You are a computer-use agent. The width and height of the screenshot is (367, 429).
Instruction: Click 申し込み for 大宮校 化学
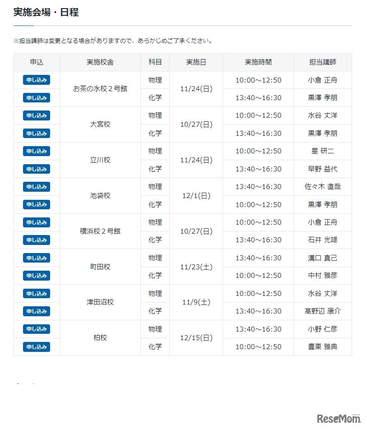tap(36, 133)
